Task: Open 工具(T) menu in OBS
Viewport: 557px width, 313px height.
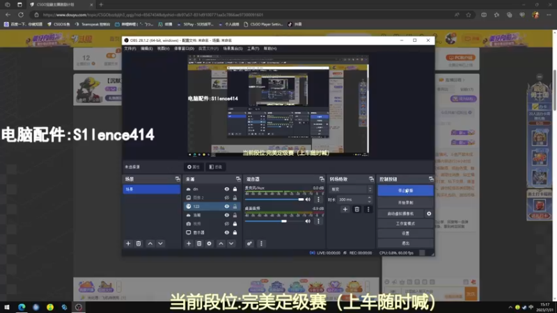Action: pos(253,48)
